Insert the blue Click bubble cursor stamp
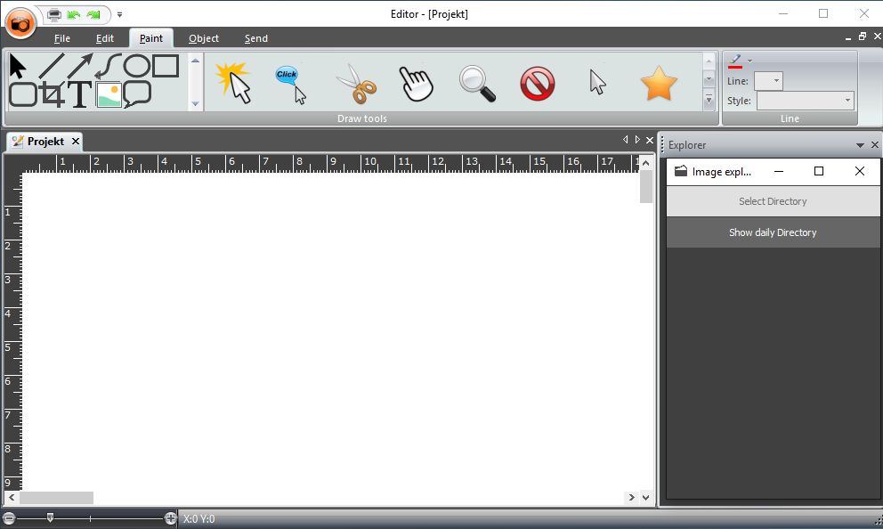883x529 pixels. click(x=291, y=85)
